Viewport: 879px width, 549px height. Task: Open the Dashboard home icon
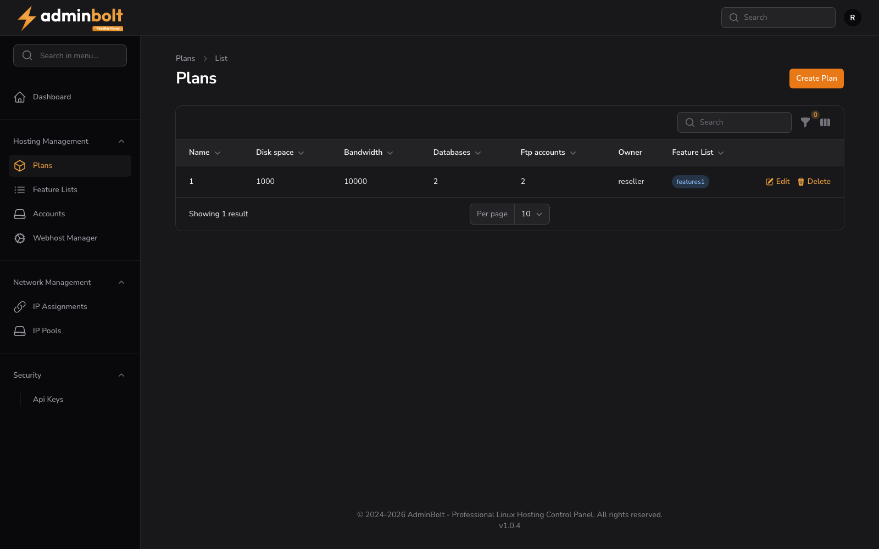coord(20,97)
